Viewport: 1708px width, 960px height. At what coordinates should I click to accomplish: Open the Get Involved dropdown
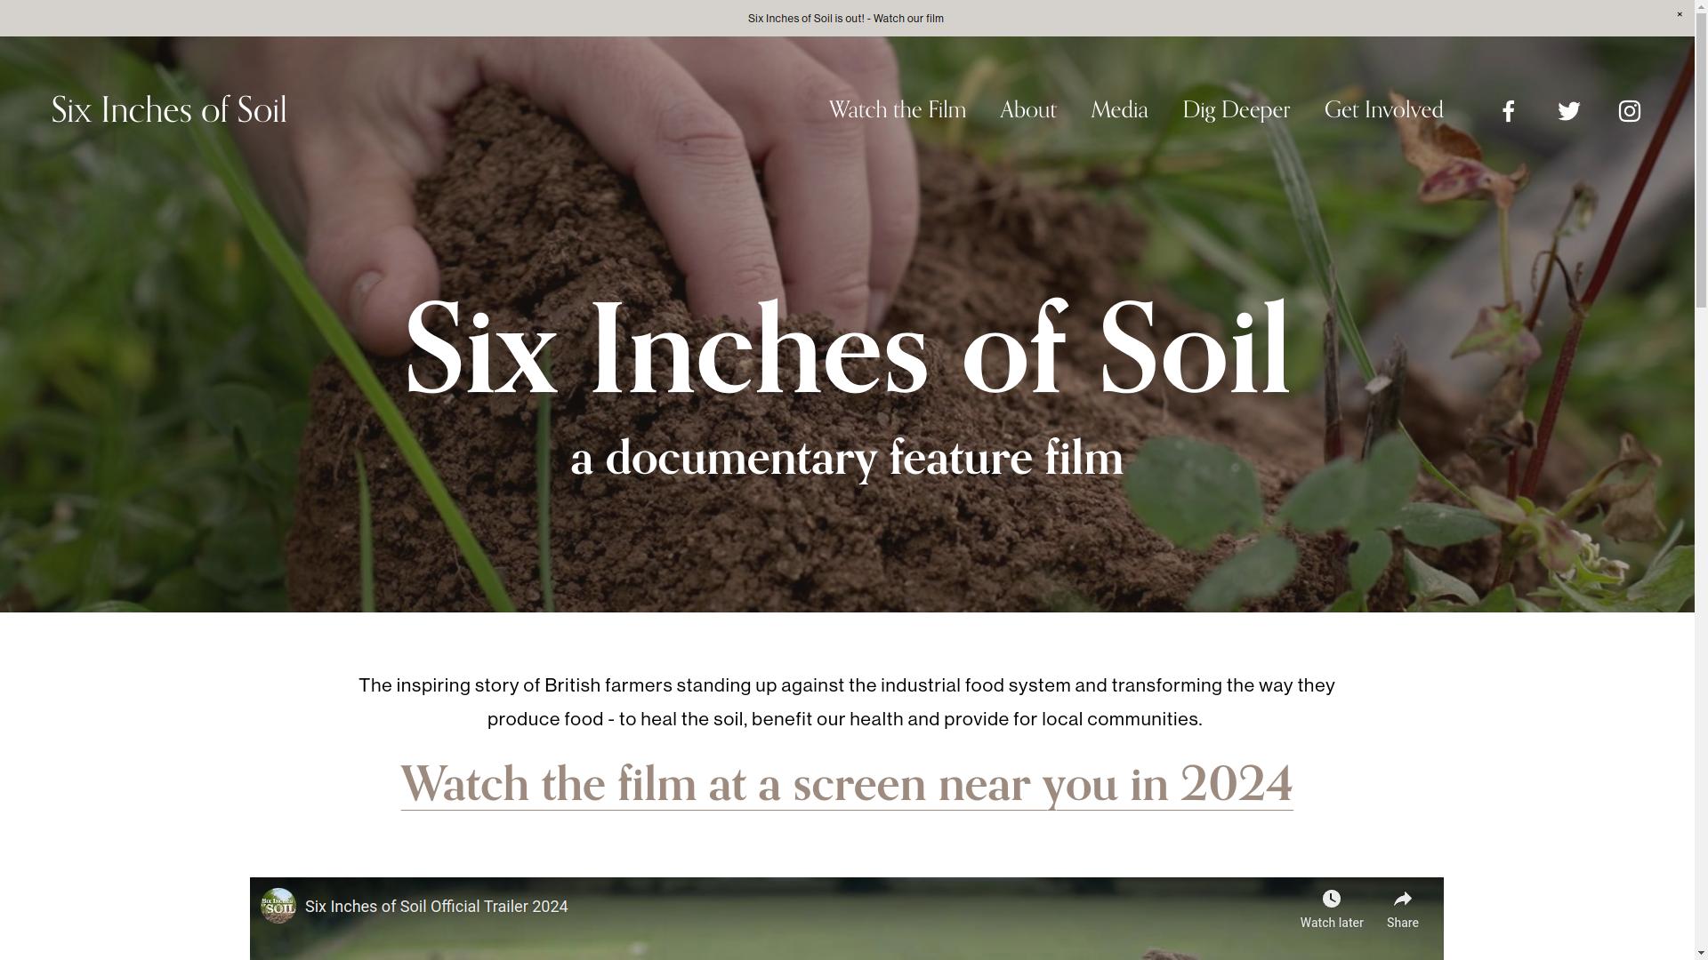point(1383,110)
